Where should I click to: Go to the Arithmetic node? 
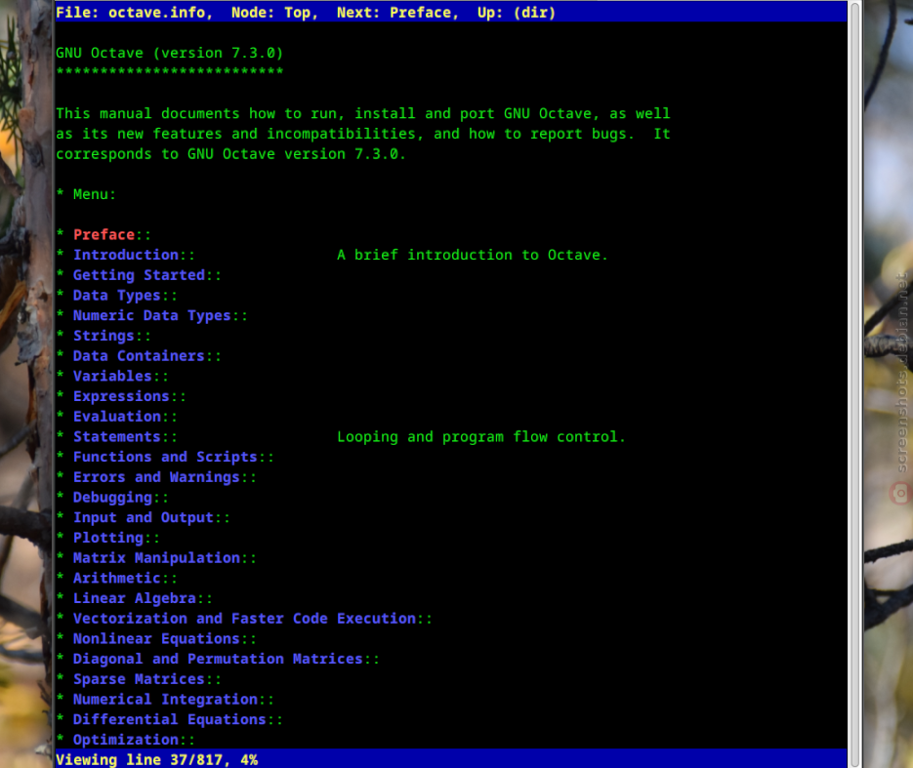tap(117, 579)
